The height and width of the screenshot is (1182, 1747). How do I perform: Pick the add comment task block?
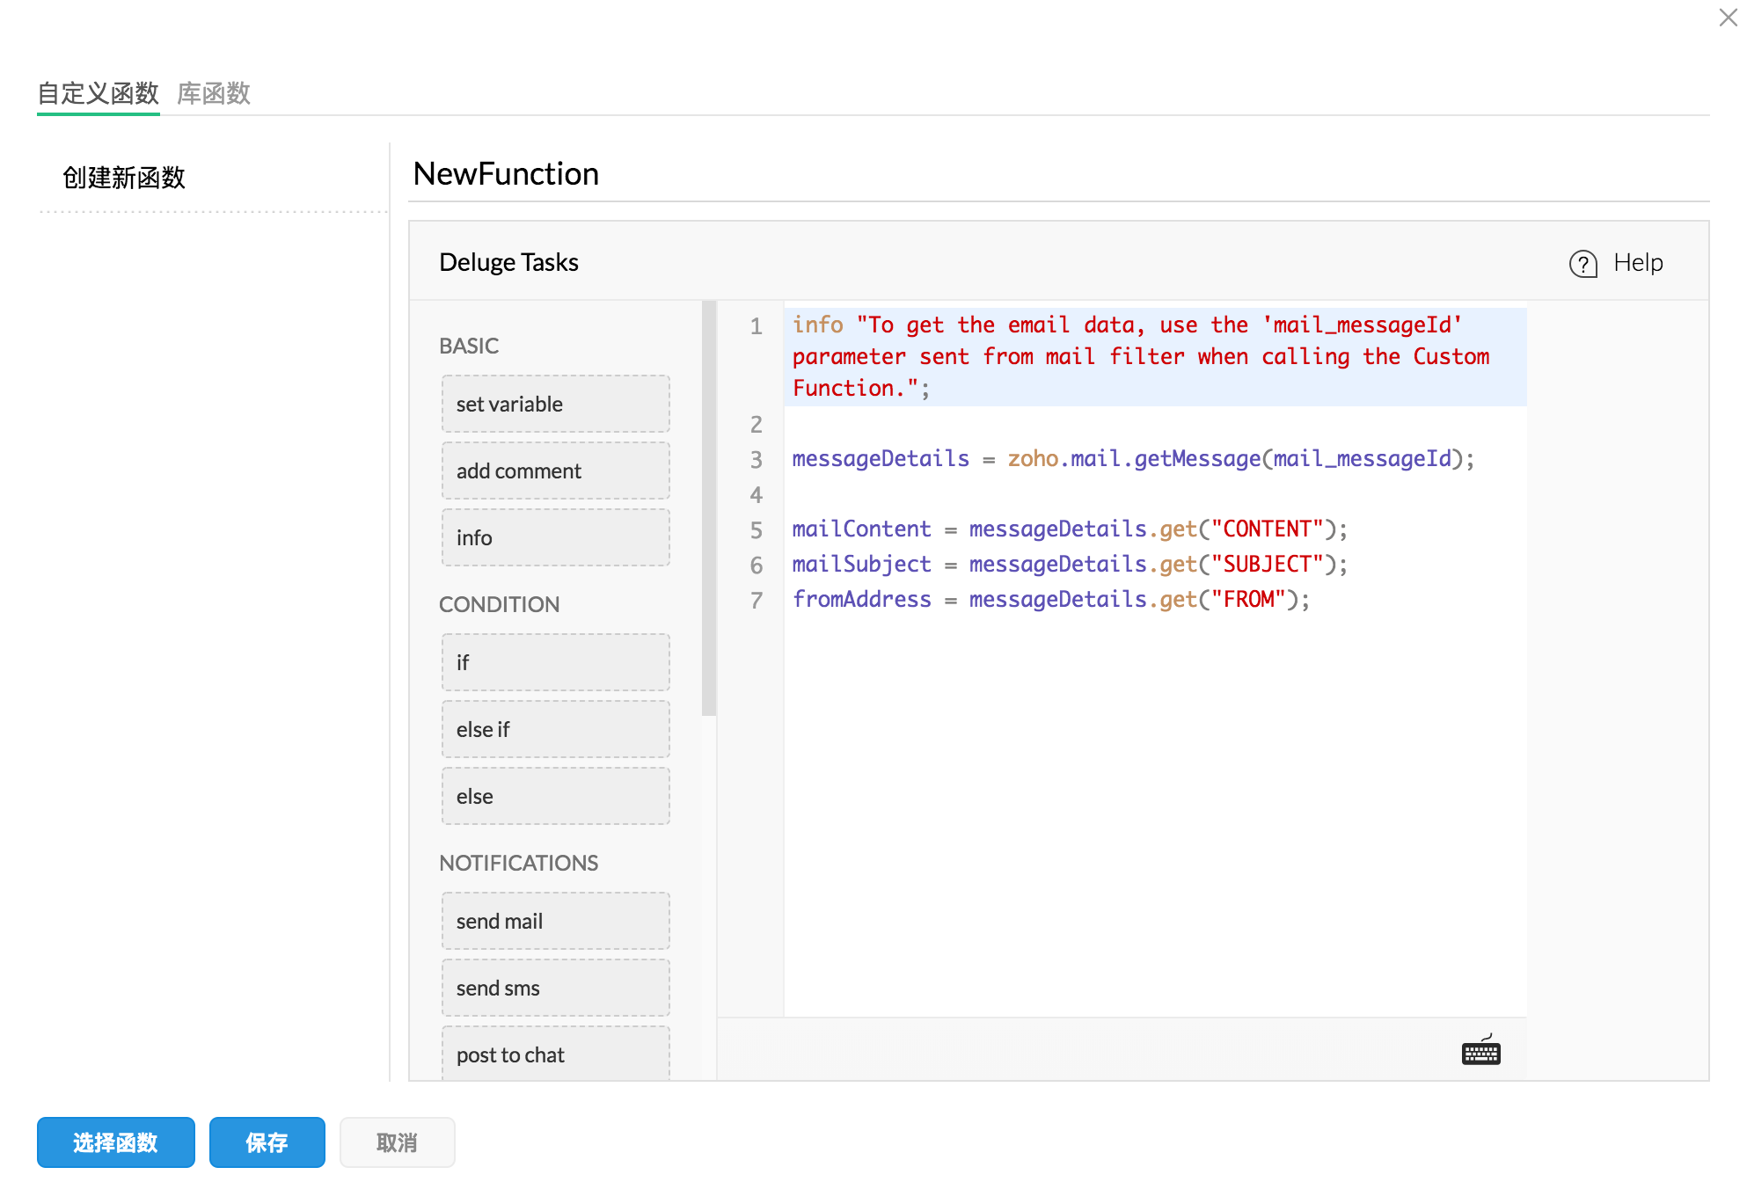pyautogui.click(x=555, y=471)
